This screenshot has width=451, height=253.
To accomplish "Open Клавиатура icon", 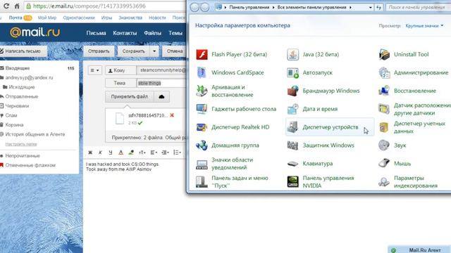I will coord(293,164).
